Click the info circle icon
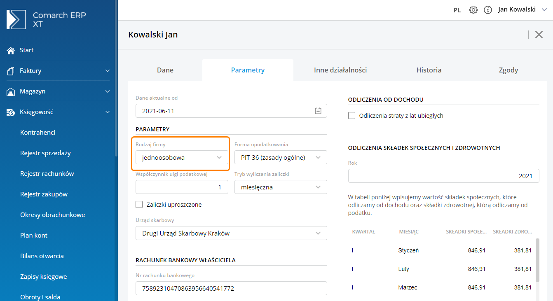 pos(488,10)
